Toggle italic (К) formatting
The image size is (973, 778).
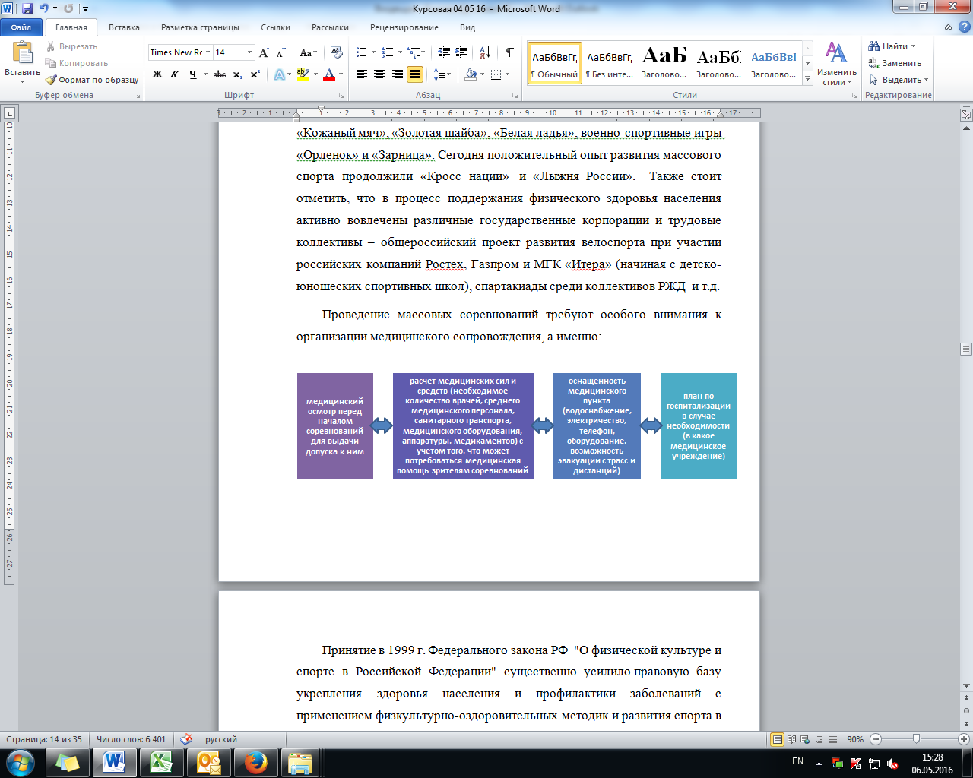[x=175, y=74]
